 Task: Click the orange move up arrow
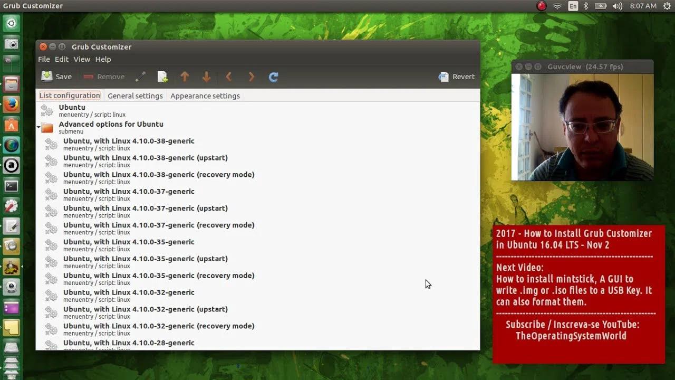pos(185,77)
